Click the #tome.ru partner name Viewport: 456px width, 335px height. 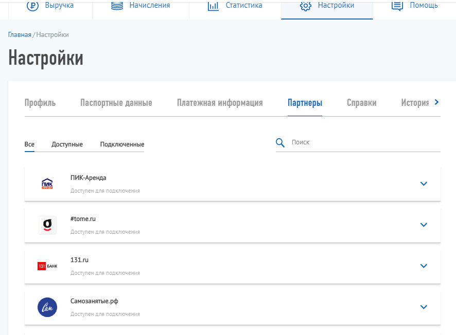(x=83, y=219)
